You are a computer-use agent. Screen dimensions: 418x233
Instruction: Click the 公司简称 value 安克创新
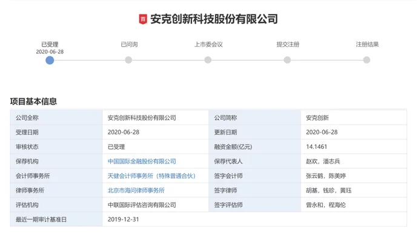pyautogui.click(x=317, y=117)
